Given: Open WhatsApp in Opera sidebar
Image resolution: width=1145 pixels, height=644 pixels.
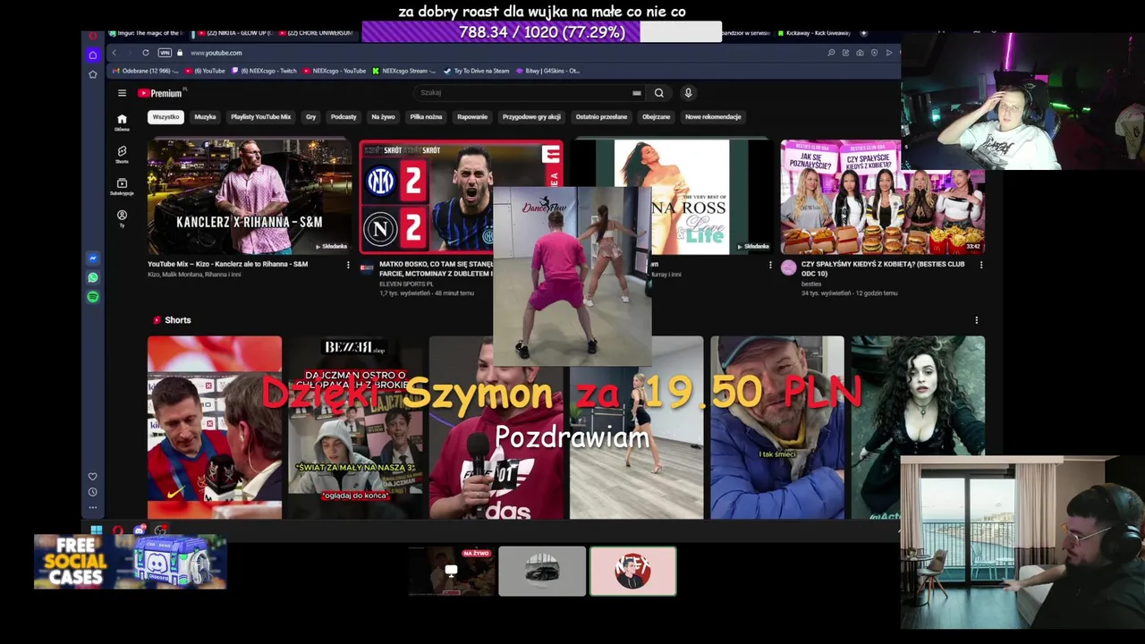Looking at the screenshot, I should (92, 278).
